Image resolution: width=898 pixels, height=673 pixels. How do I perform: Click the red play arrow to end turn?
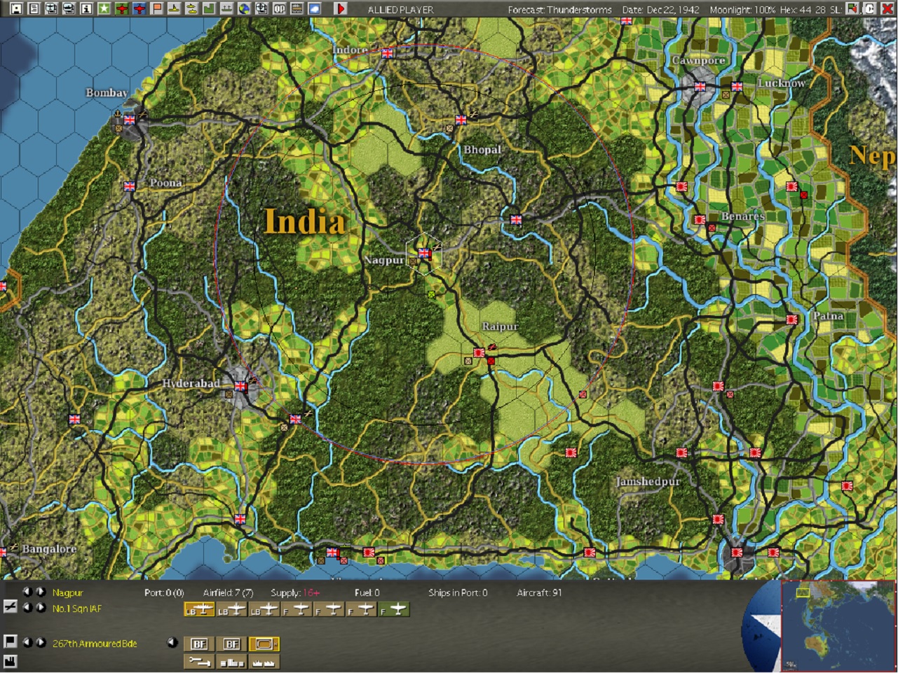(341, 8)
